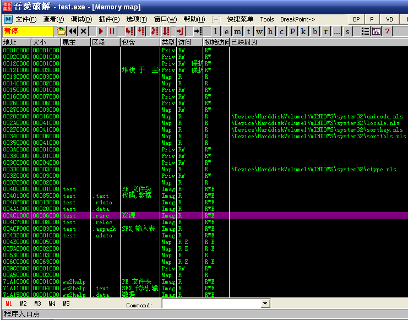This screenshot has width=408, height=320.
Task: Show CPU window with 'c' button
Action: click(x=281, y=31)
